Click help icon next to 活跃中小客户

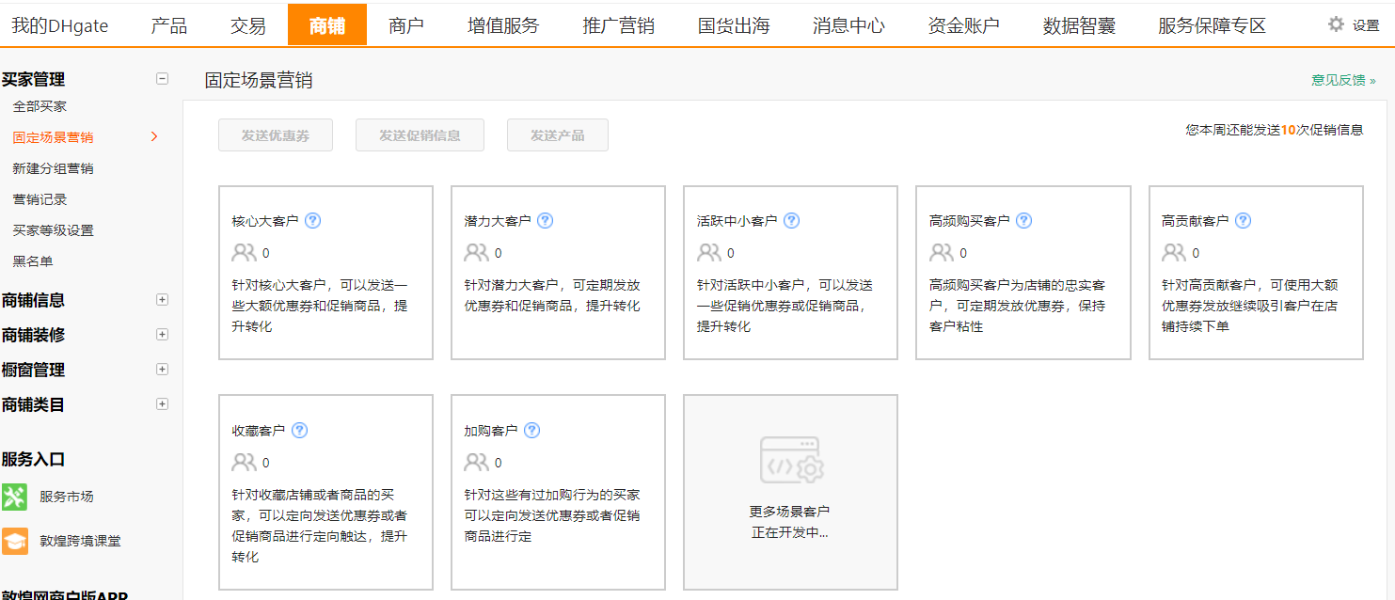pos(791,221)
